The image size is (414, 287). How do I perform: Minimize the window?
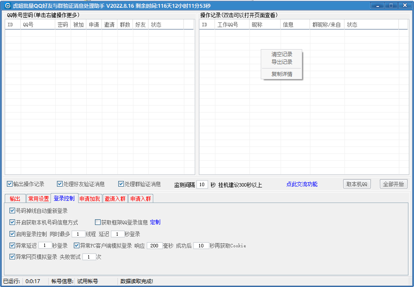378,5
